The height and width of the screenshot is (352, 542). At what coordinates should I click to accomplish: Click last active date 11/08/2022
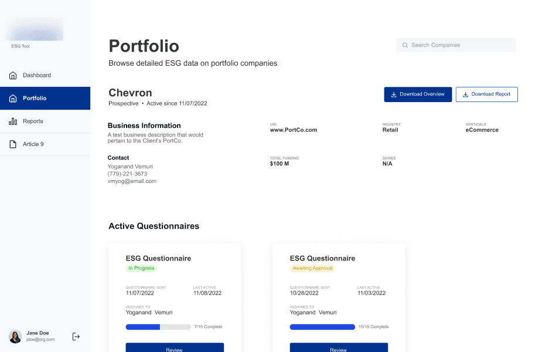click(207, 293)
